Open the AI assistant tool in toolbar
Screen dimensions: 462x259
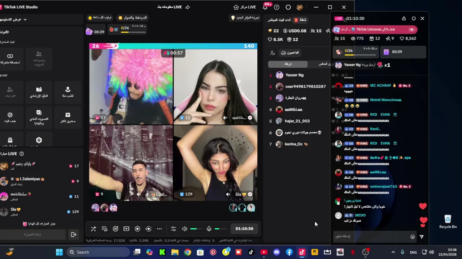tap(115, 229)
